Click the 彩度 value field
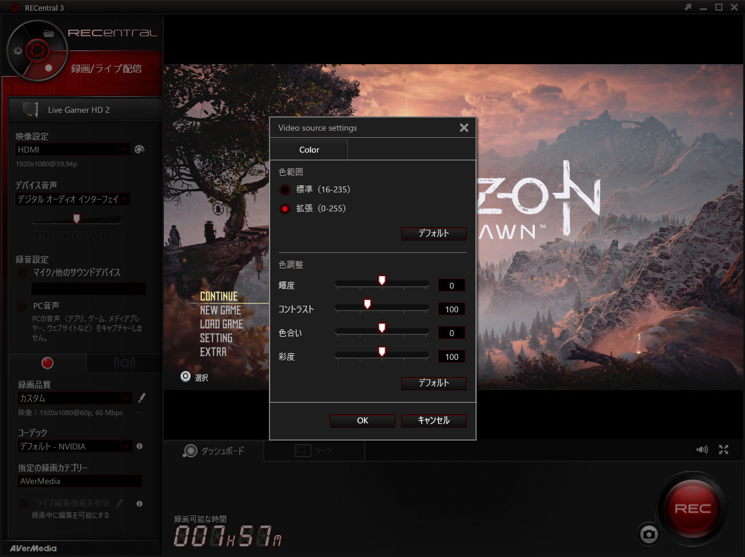Viewport: 745px width, 557px height. pos(451,357)
